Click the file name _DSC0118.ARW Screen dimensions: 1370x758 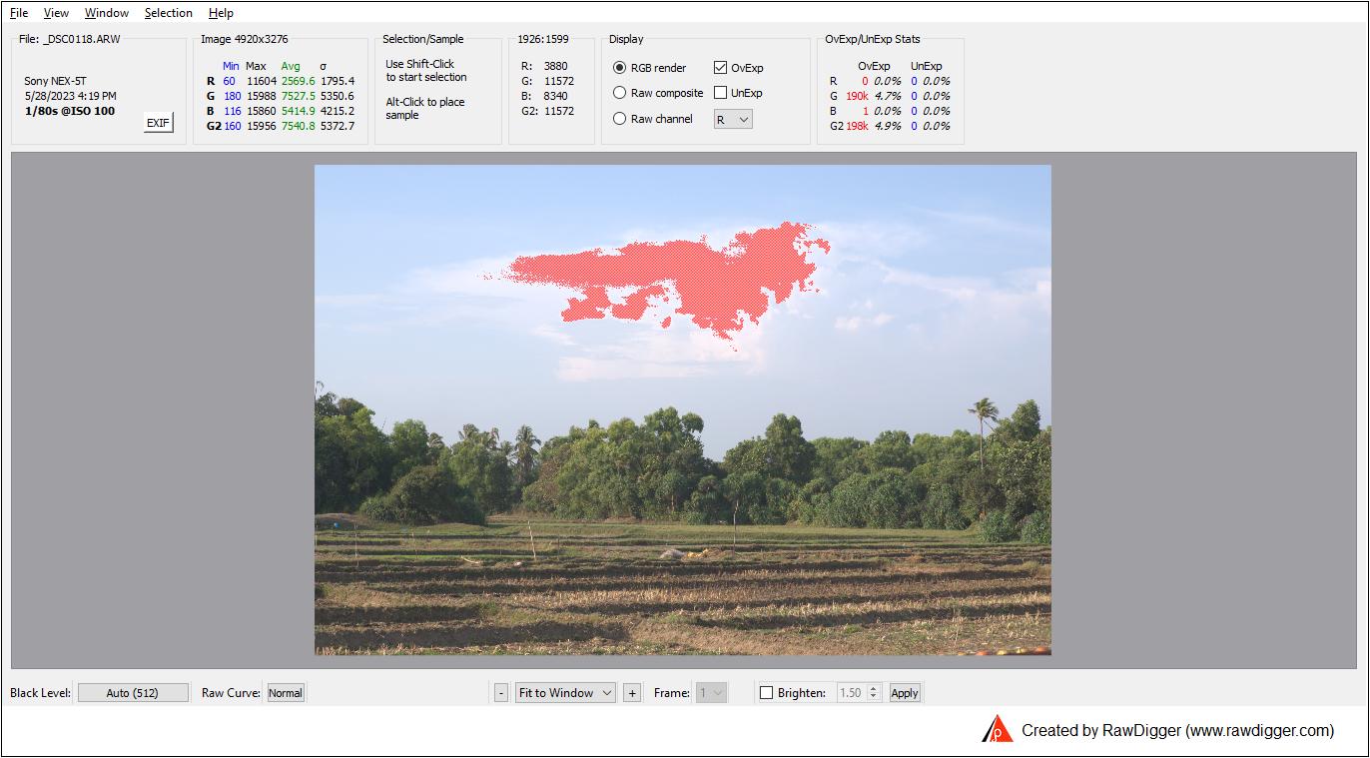click(x=82, y=40)
